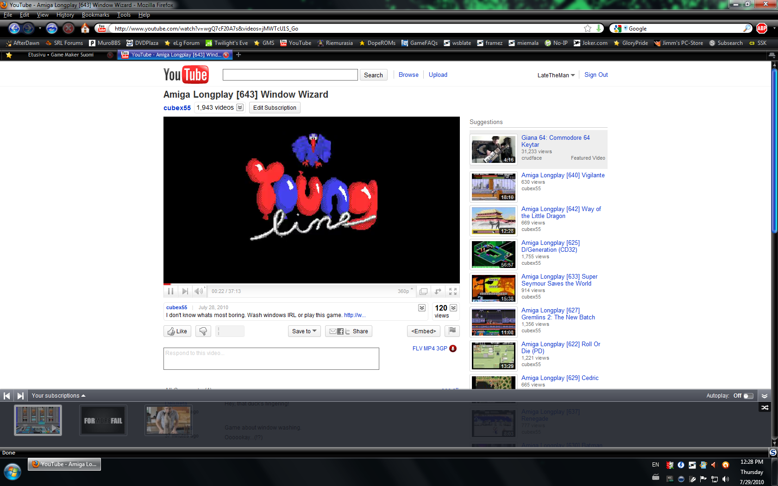Screen dimensions: 778x486
Task: Open Adblock Plus toolbar icon
Action: 762,28
